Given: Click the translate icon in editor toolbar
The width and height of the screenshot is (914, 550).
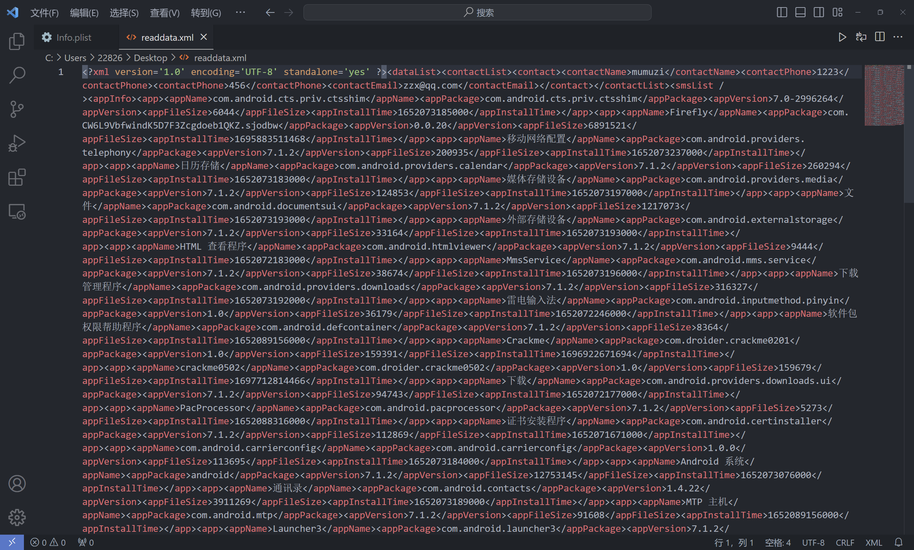Looking at the screenshot, I should [x=861, y=37].
